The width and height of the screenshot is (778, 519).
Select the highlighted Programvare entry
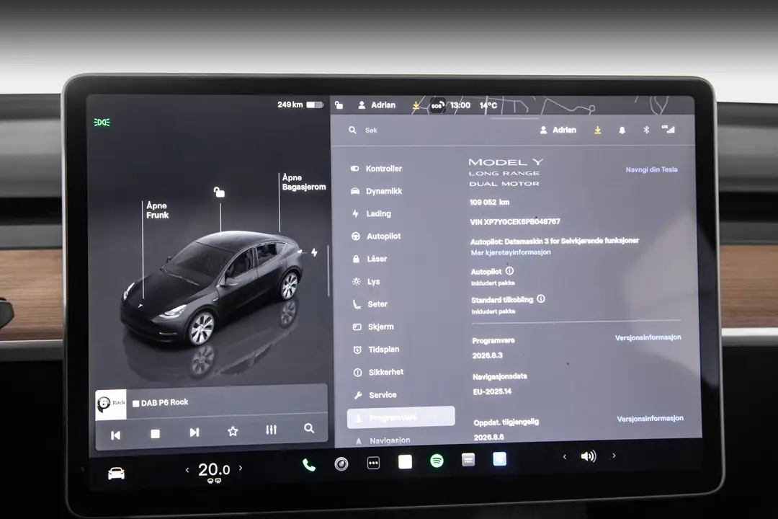click(401, 417)
